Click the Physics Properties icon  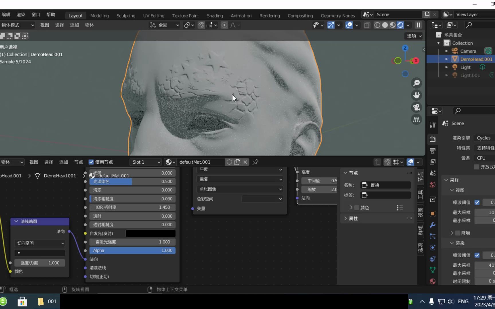point(433,247)
